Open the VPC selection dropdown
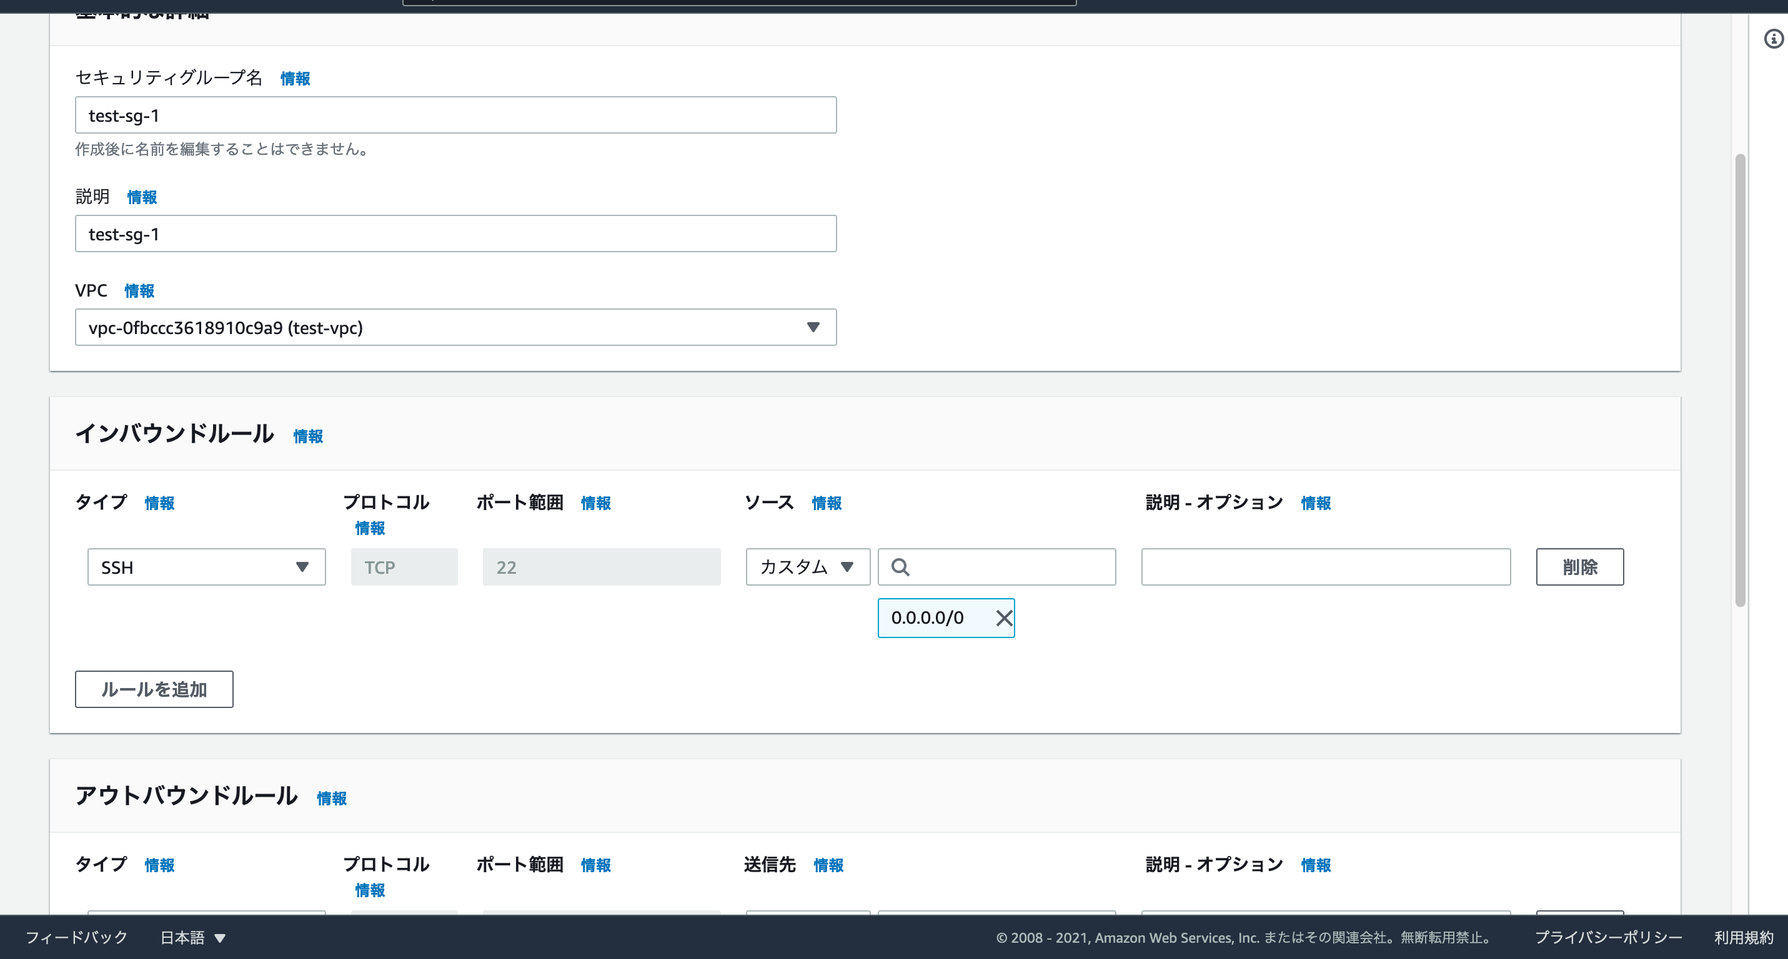The height and width of the screenshot is (959, 1788). click(x=455, y=327)
